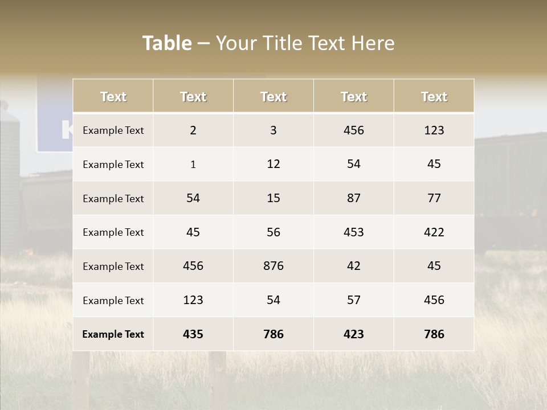Click the cell showing 15
Image resolution: width=547 pixels, height=410 pixels.
(x=273, y=198)
